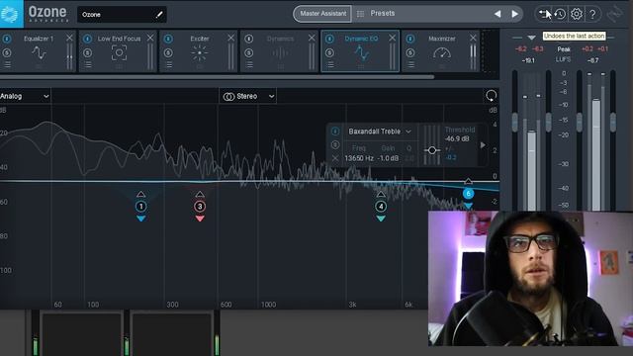The height and width of the screenshot is (356, 633).
Task: Remove the Dynamic EQ module
Action: click(x=393, y=38)
